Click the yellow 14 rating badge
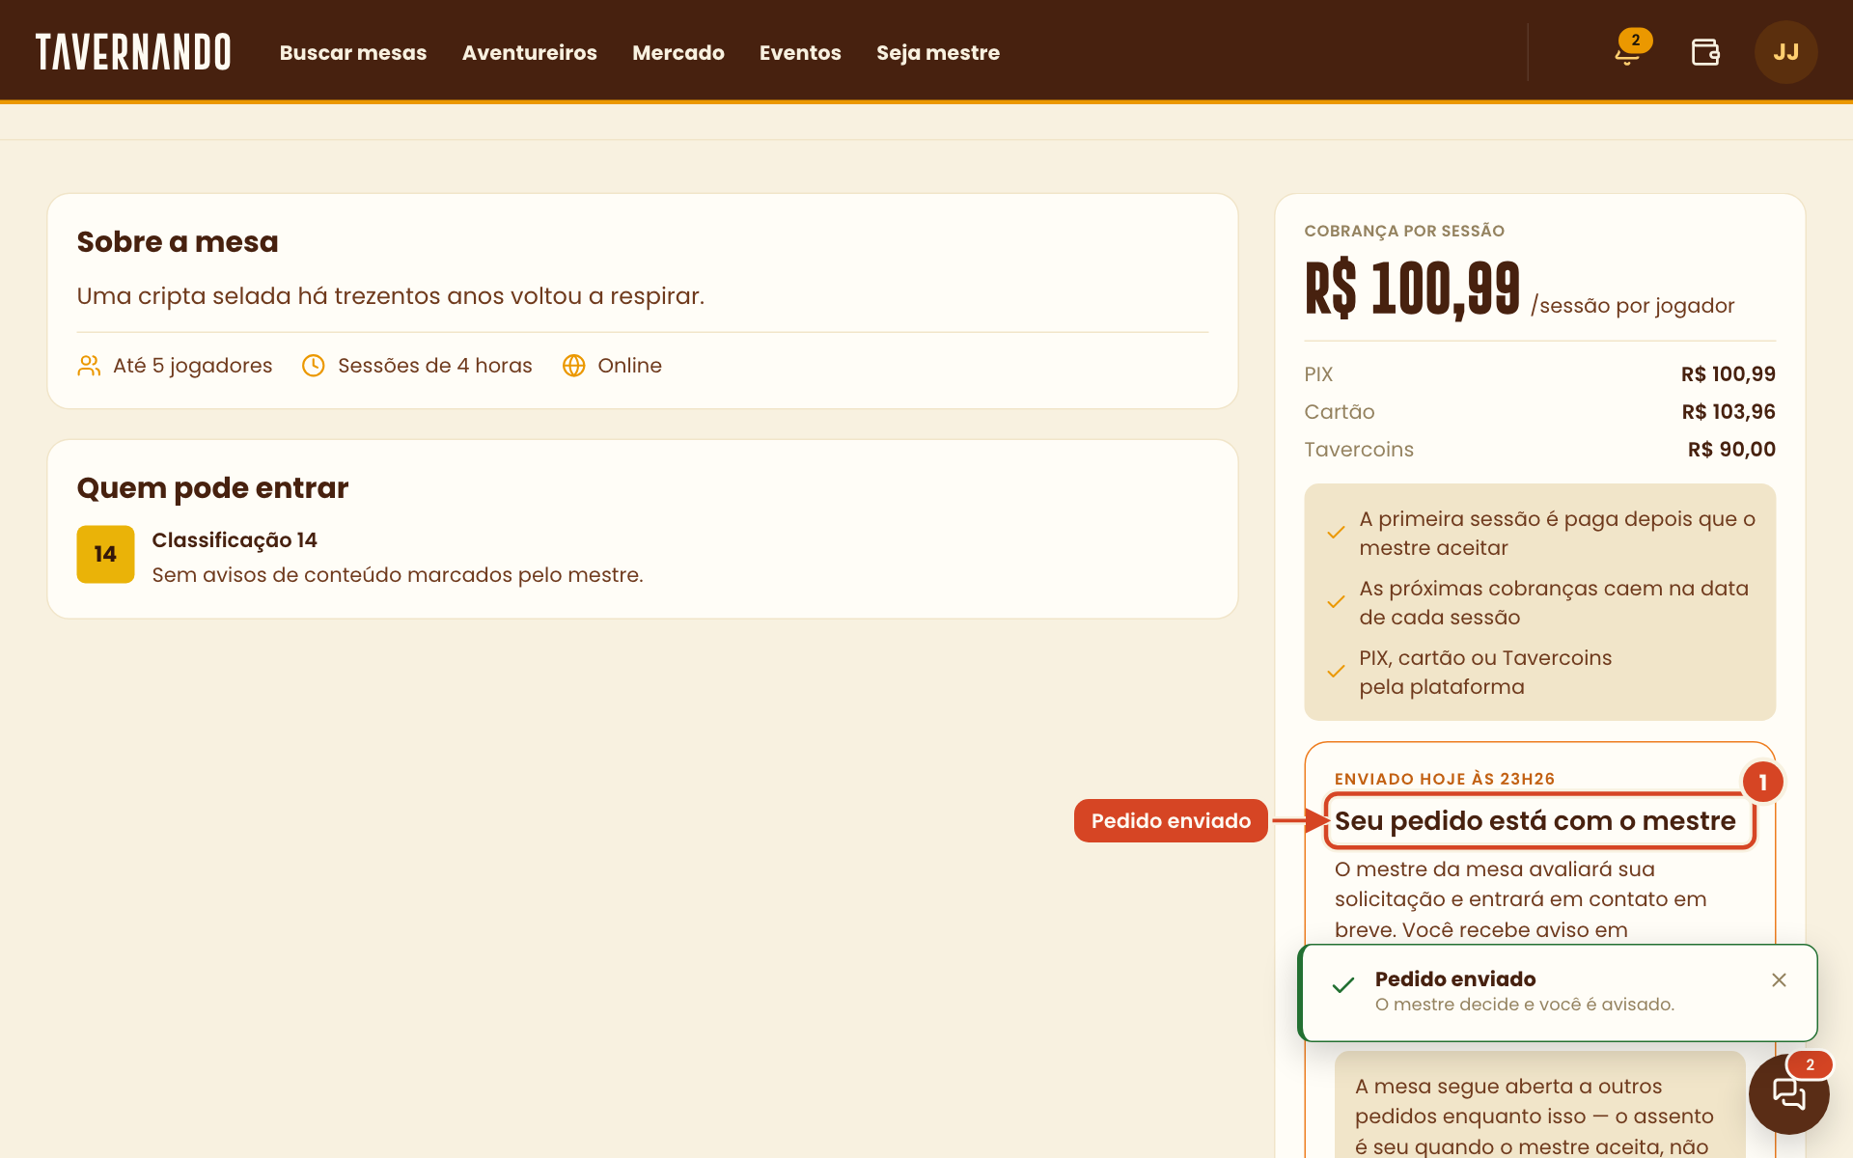This screenshot has height=1158, width=1853. pos(105,554)
